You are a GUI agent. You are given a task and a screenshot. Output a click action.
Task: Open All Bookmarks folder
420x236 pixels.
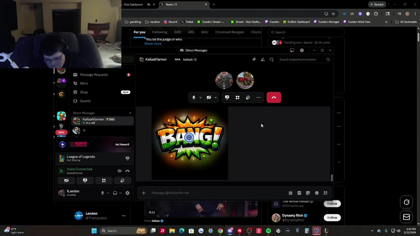point(406,22)
